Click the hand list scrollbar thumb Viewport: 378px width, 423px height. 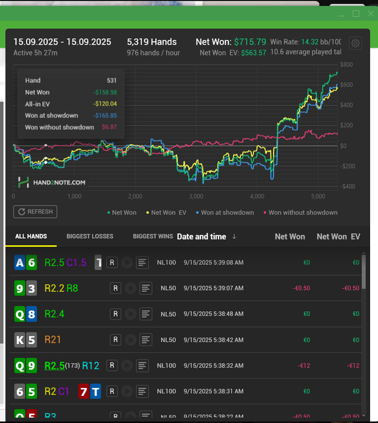(x=364, y=272)
